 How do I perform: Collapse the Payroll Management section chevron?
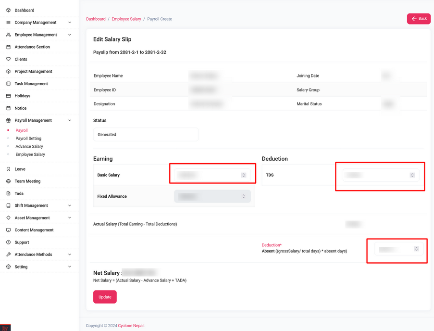(x=70, y=120)
